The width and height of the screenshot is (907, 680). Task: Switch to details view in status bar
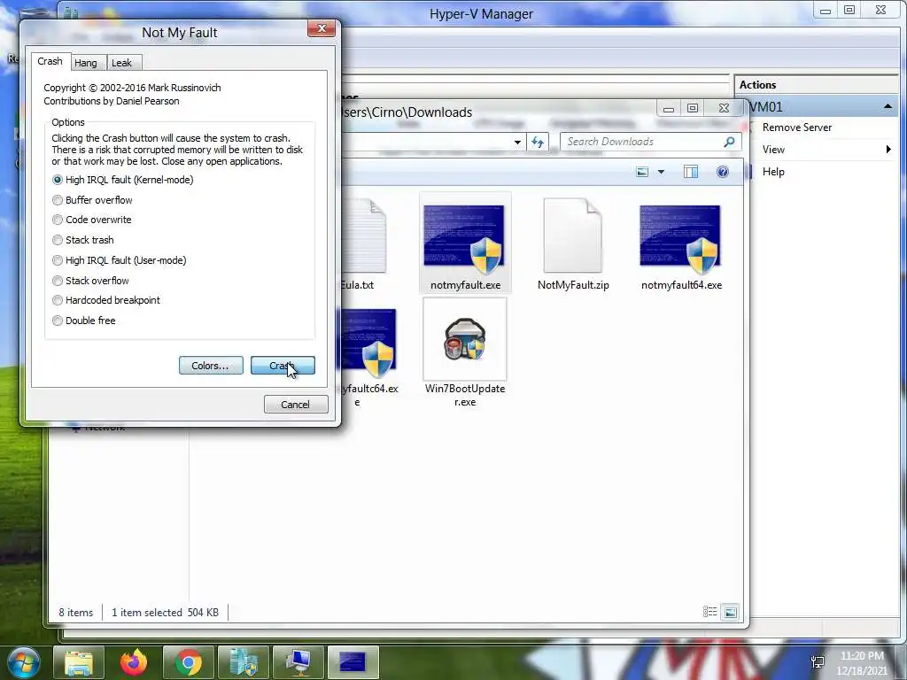709,612
